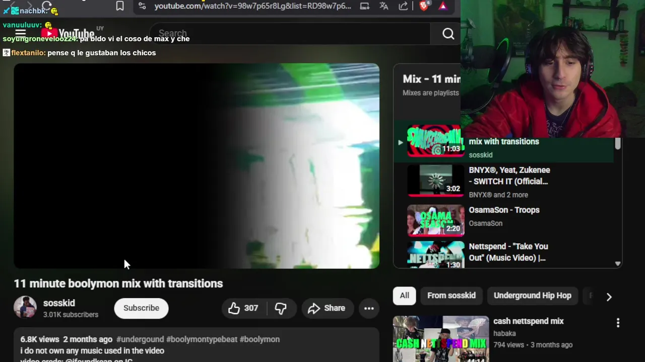
Task: Open options menu for cash nettspend mix
Action: (x=618, y=323)
